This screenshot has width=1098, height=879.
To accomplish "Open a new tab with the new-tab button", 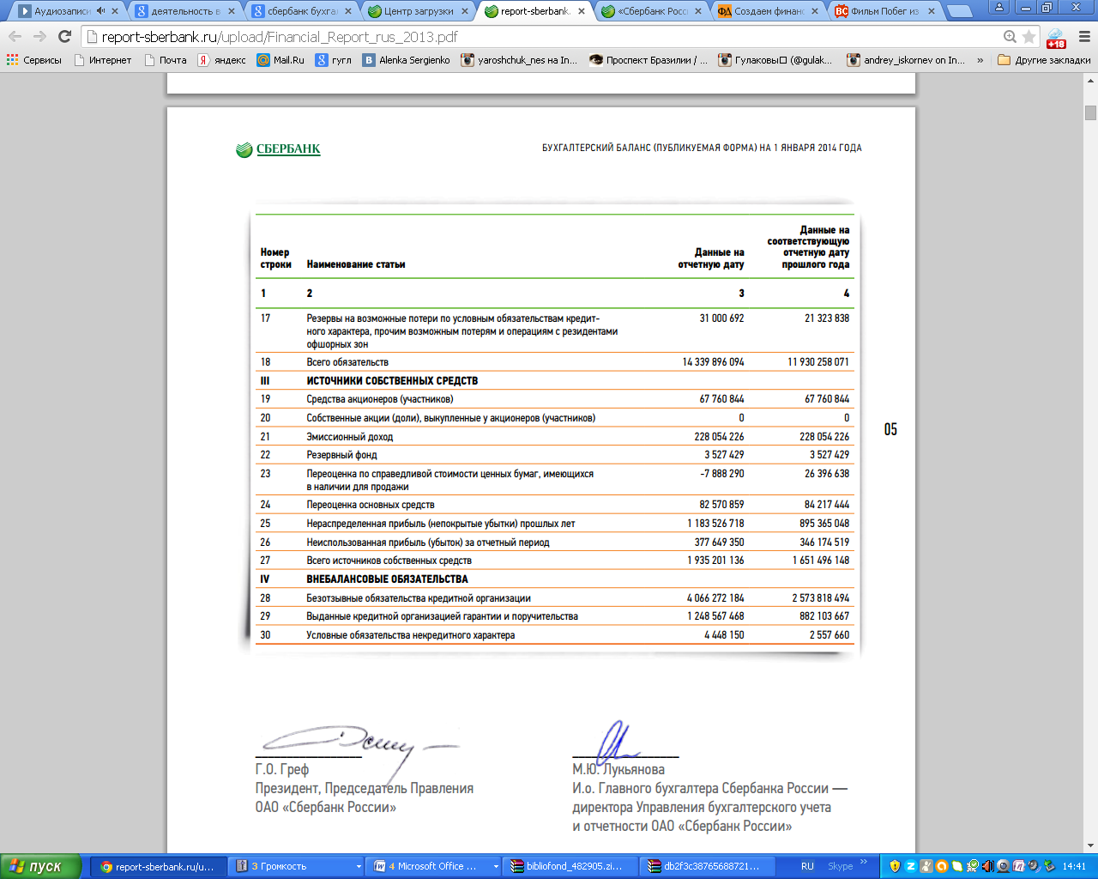I will 959,12.
